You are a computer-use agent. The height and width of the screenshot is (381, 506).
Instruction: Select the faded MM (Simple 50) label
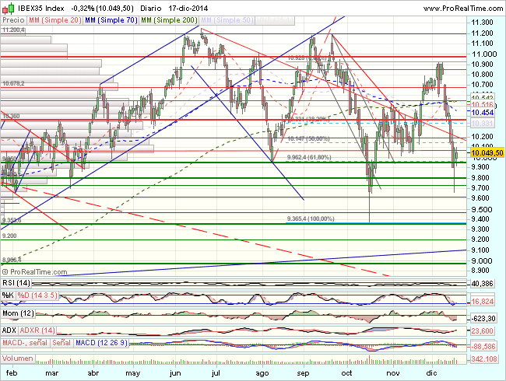click(x=227, y=20)
